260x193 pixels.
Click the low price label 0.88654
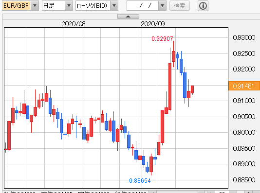(x=140, y=180)
